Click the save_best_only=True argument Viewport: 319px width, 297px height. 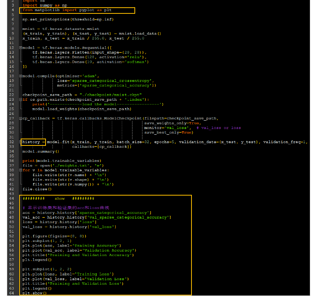[x=168, y=132]
